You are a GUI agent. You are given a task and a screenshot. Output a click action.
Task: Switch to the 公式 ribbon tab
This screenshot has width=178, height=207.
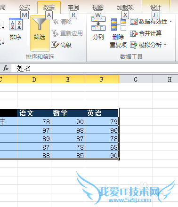point(24,7)
